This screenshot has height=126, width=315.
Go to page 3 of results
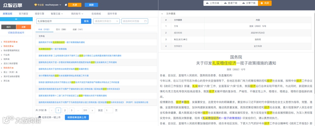[x=71, y=110]
